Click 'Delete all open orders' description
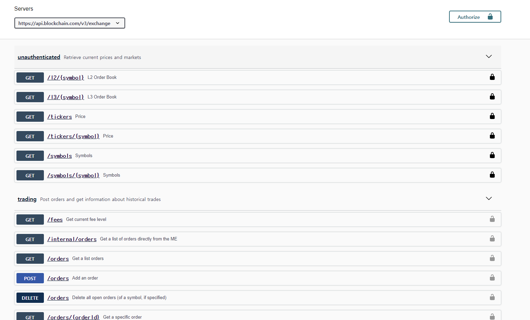This screenshot has height=320, width=530. [x=119, y=297]
